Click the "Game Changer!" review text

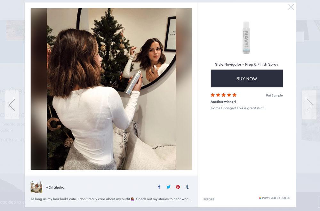coord(237,108)
